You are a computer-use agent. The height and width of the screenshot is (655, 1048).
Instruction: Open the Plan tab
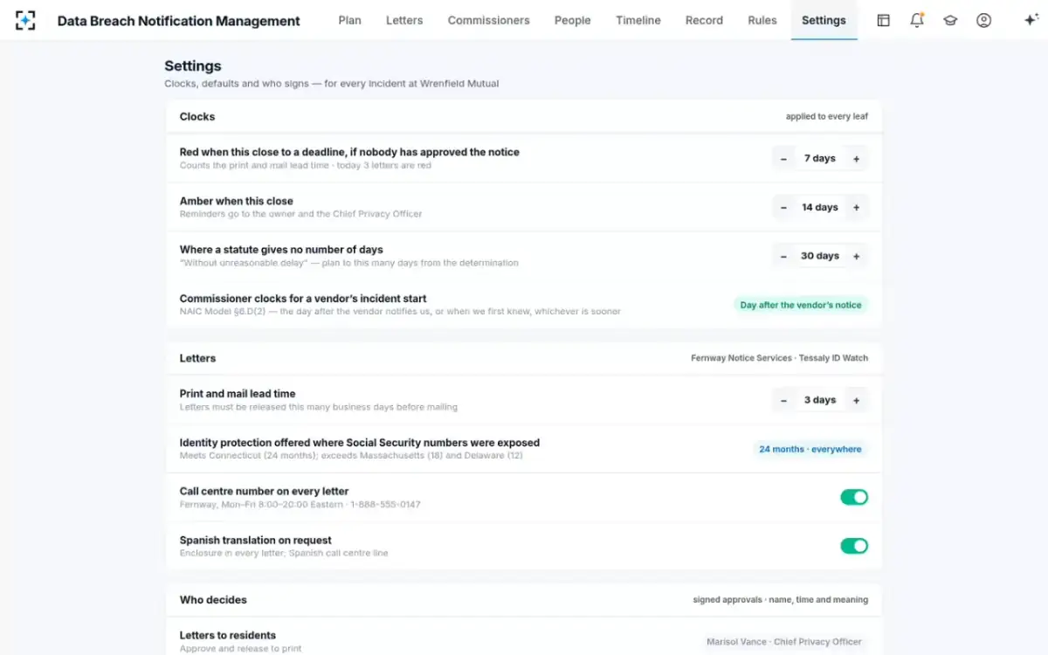click(349, 20)
